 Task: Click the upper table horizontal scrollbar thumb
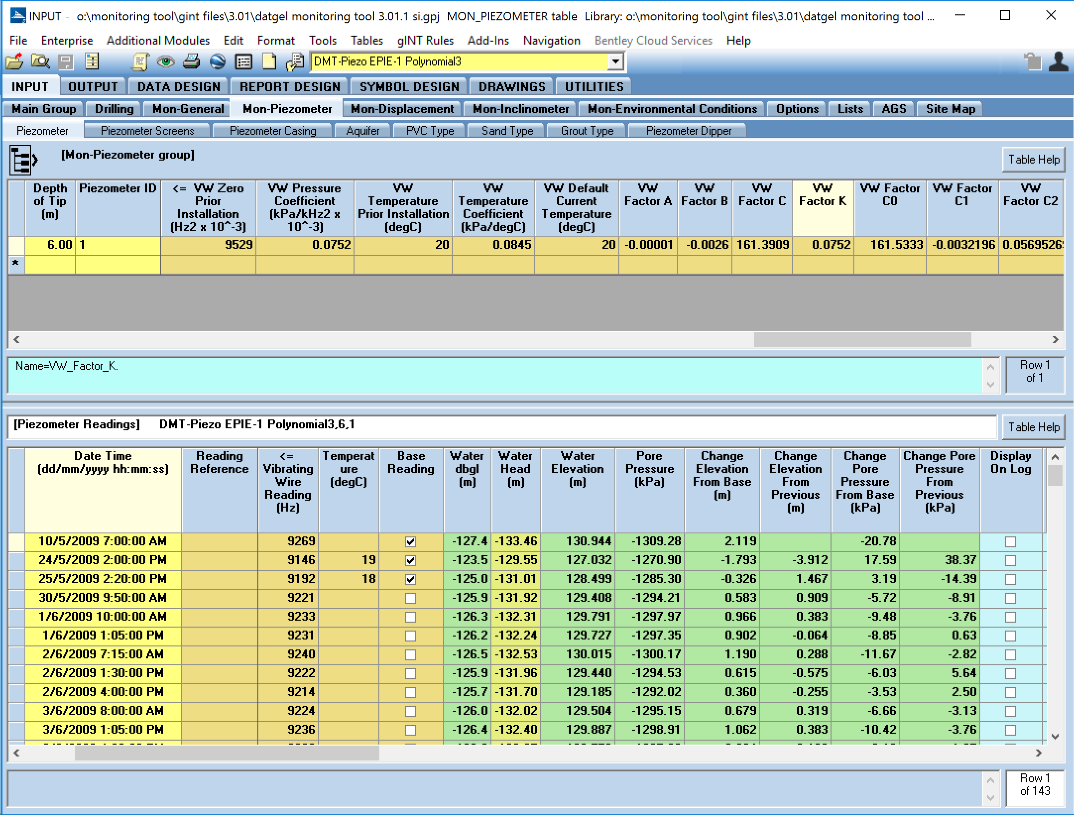(x=862, y=340)
